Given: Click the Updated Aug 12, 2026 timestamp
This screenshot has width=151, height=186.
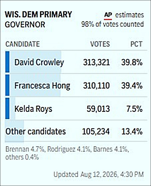Looking at the screenshot, I should click(x=99, y=174).
